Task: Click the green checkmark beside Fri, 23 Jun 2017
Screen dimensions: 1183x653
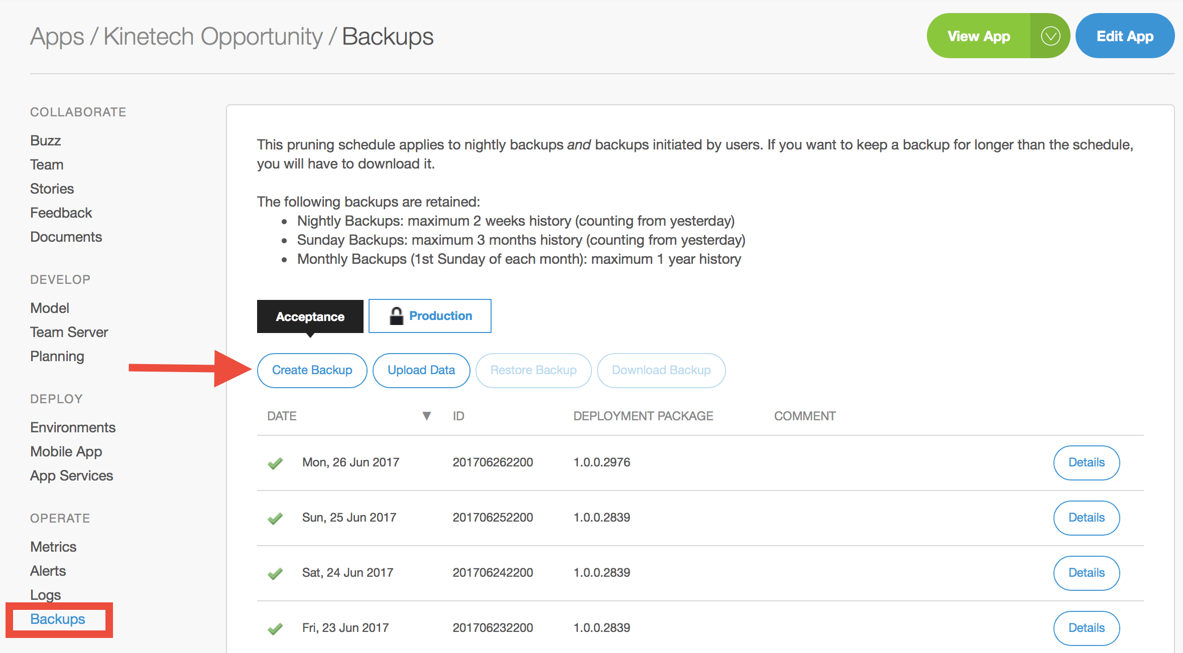Action: [275, 628]
